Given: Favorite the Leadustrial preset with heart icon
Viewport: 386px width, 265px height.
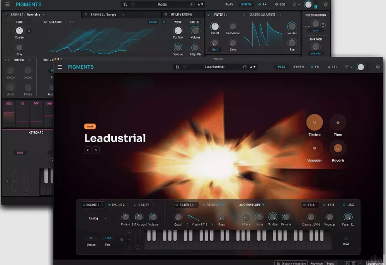Looking at the screenshot, I should 185,67.
